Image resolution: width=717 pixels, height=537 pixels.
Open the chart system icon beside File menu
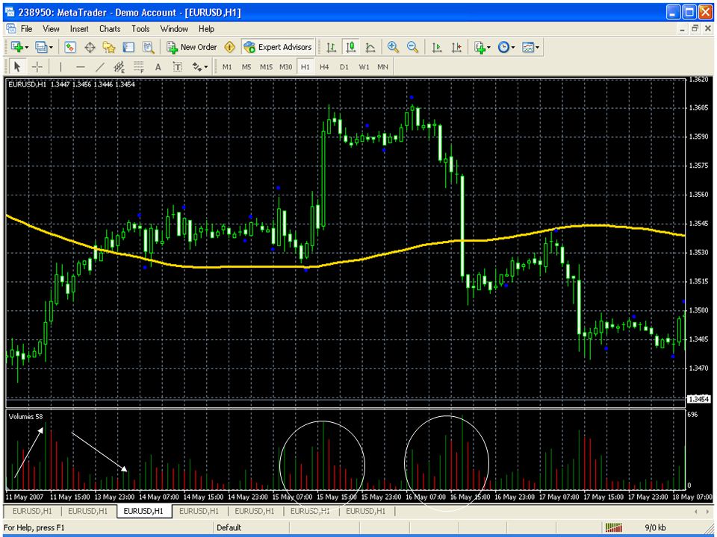tap(10, 29)
